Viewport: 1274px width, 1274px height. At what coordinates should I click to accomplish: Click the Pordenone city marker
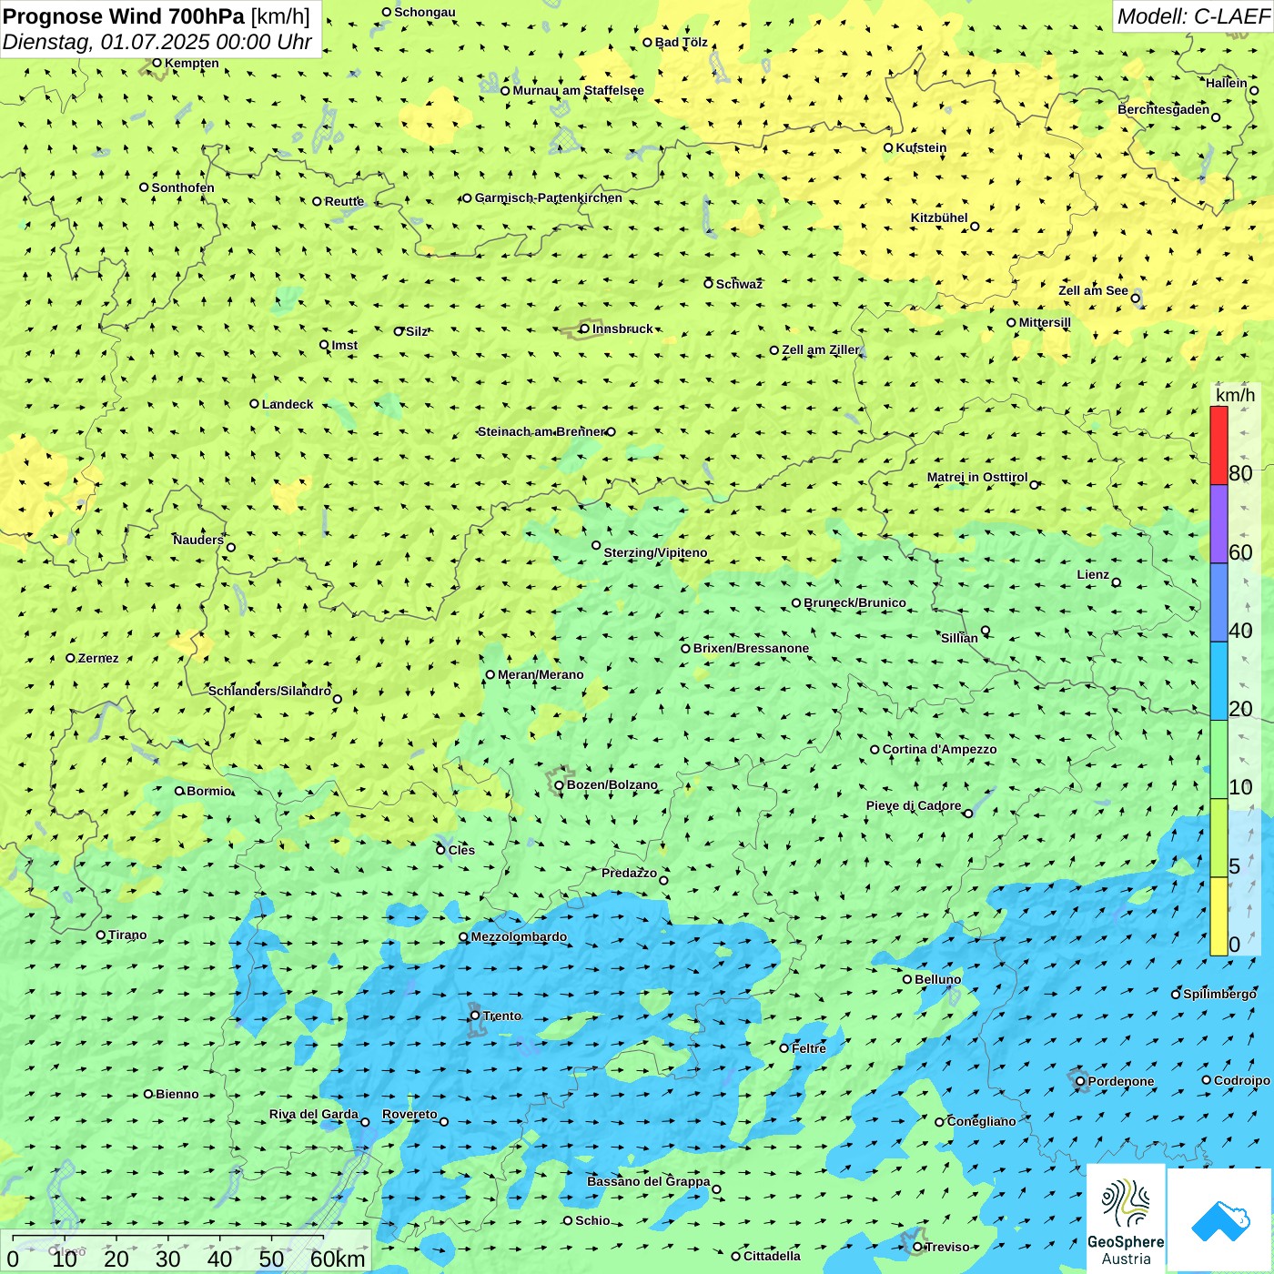[x=1080, y=1081]
